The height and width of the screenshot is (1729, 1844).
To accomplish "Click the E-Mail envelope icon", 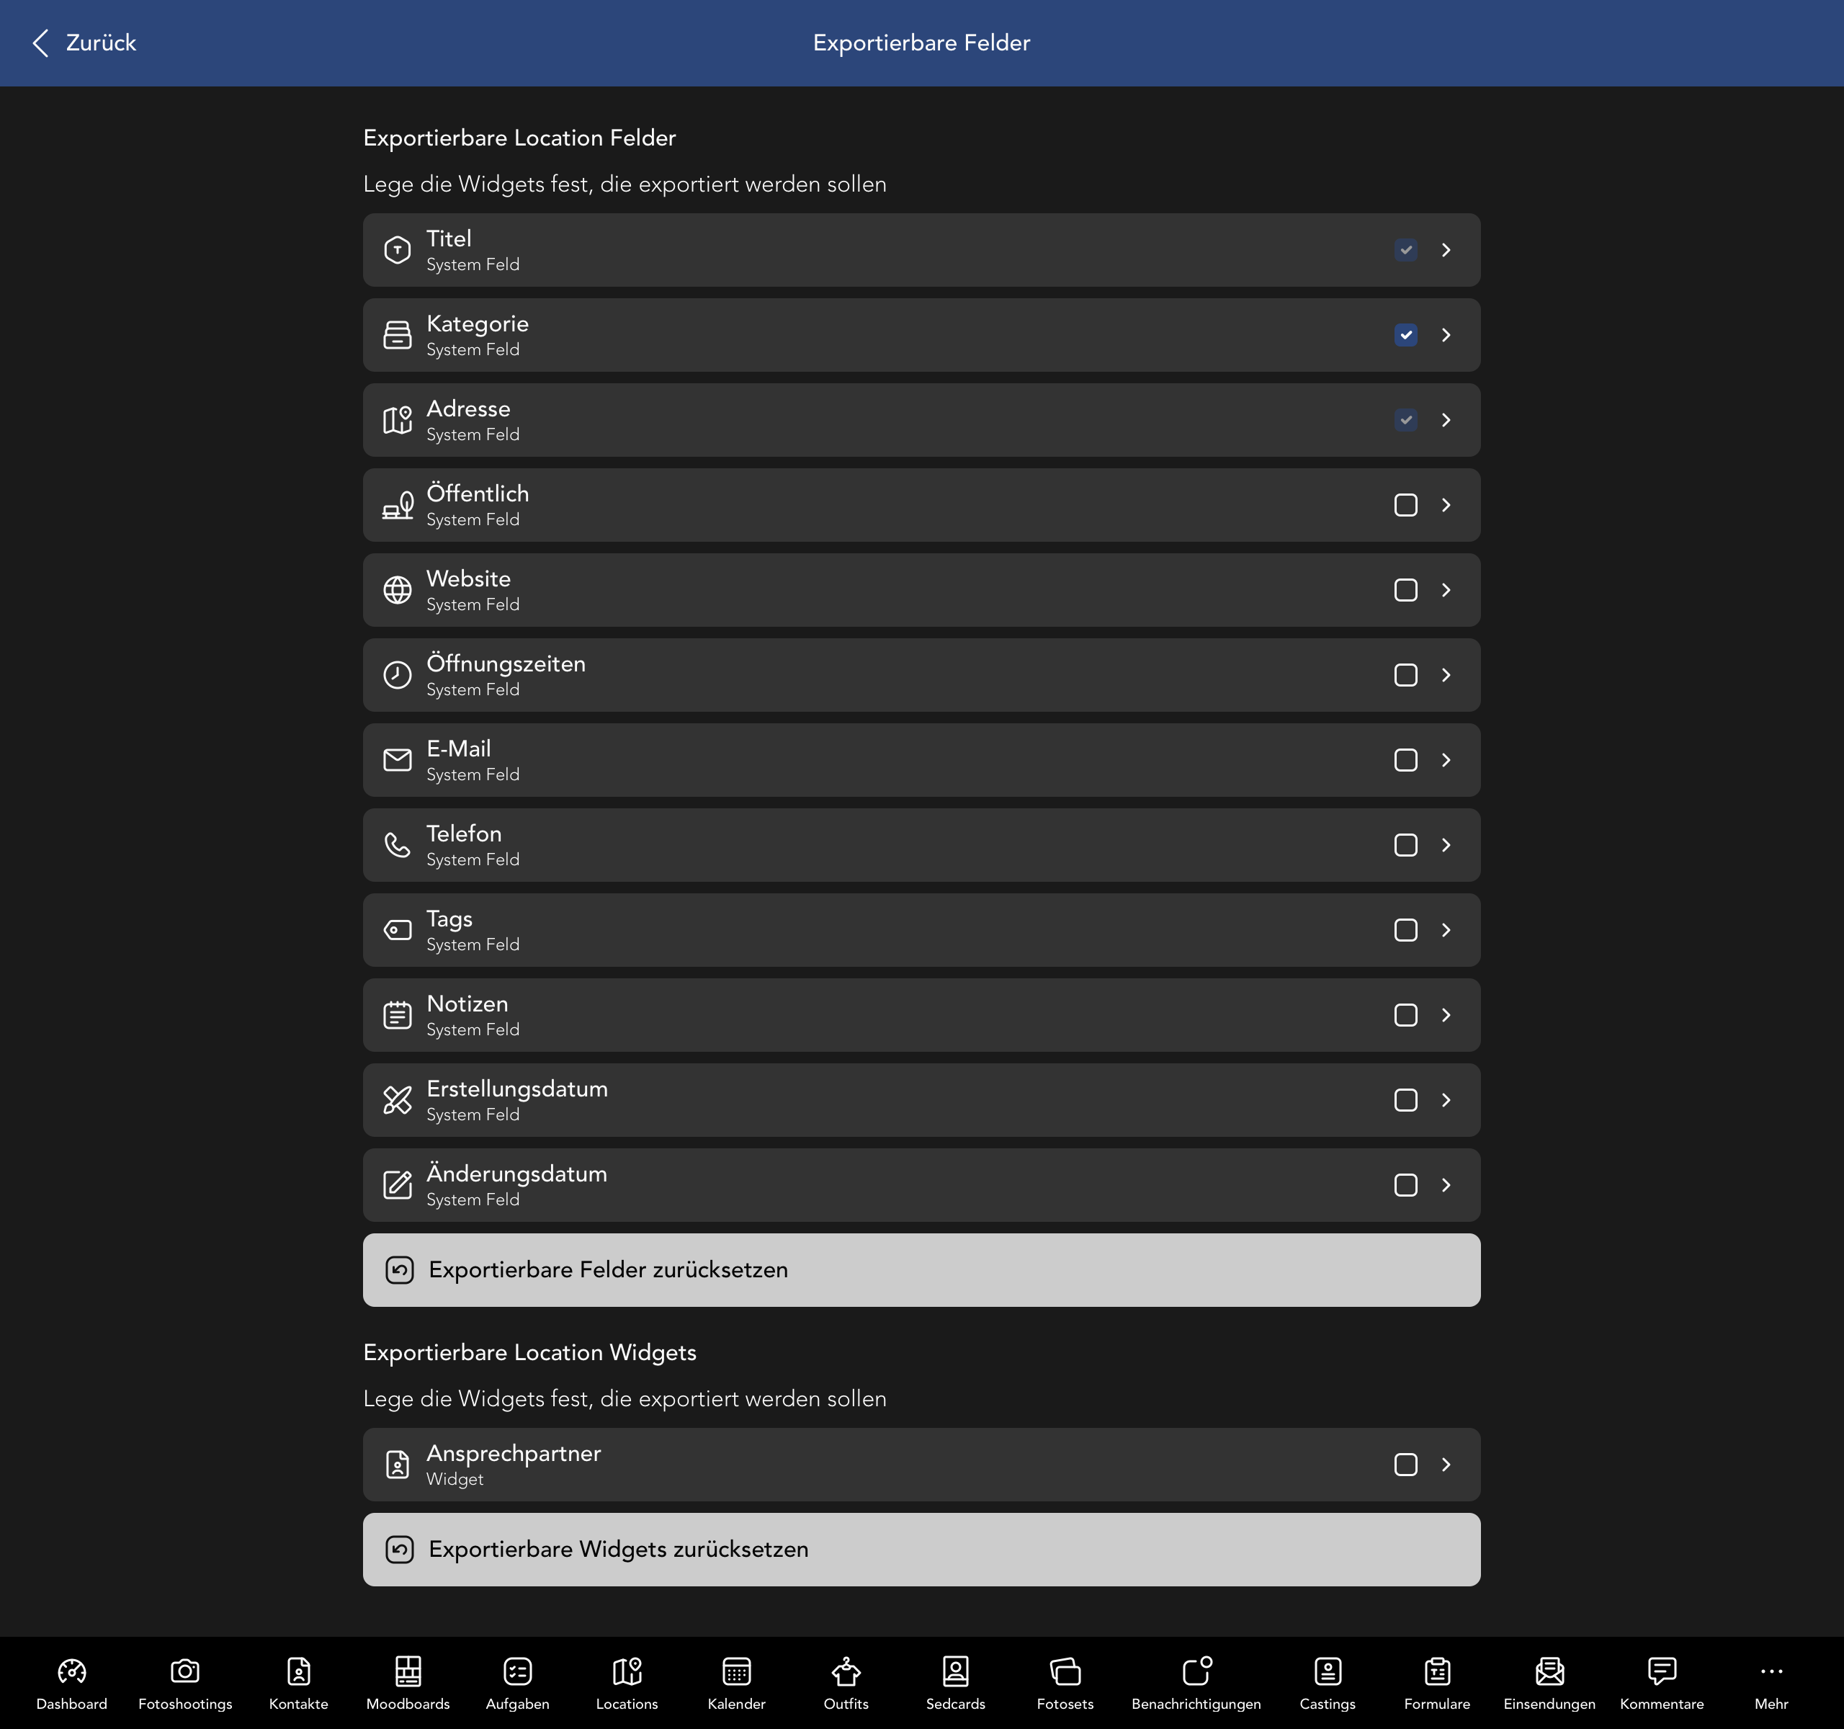I will (x=397, y=761).
